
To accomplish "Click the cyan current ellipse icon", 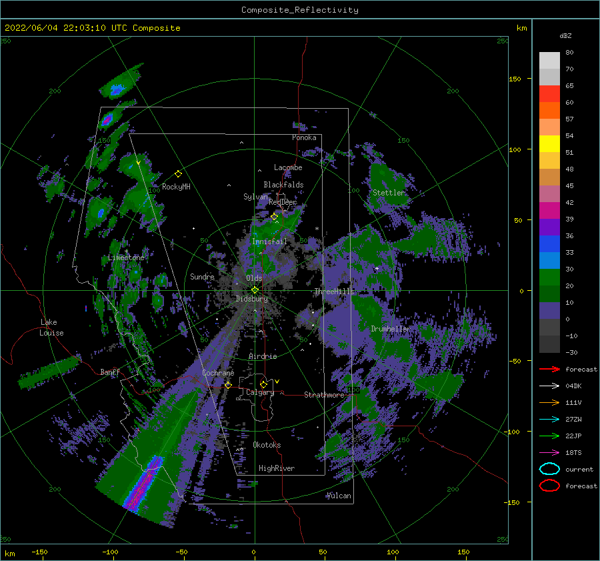I will coord(549,469).
